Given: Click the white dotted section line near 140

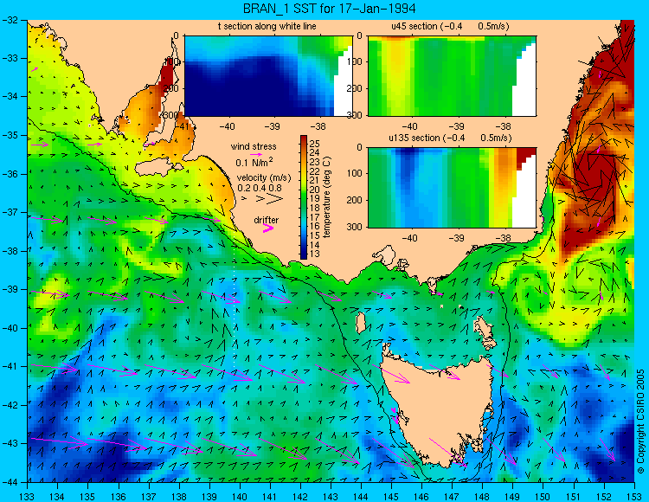Looking at the screenshot, I should pyautogui.click(x=235, y=306).
